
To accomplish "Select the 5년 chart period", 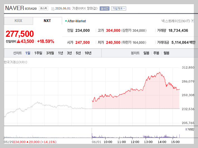I will [78, 53].
